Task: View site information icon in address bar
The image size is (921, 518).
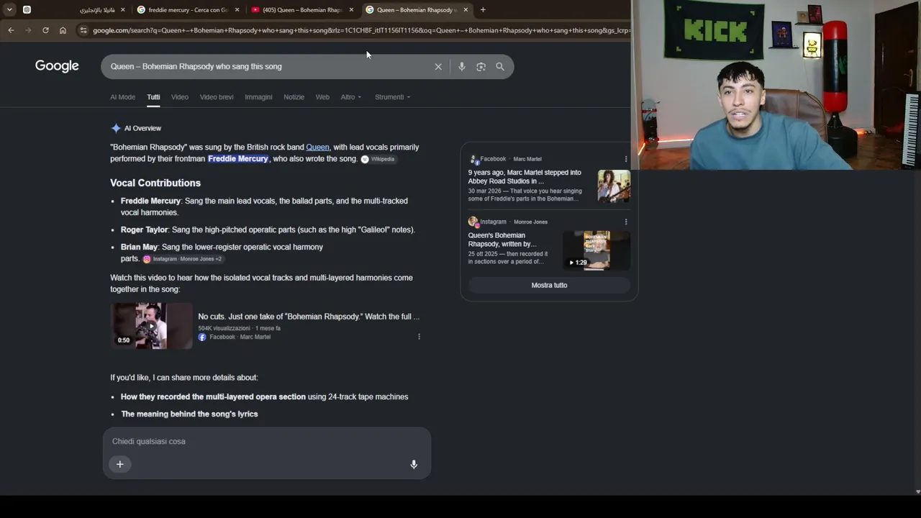Action: [83, 30]
